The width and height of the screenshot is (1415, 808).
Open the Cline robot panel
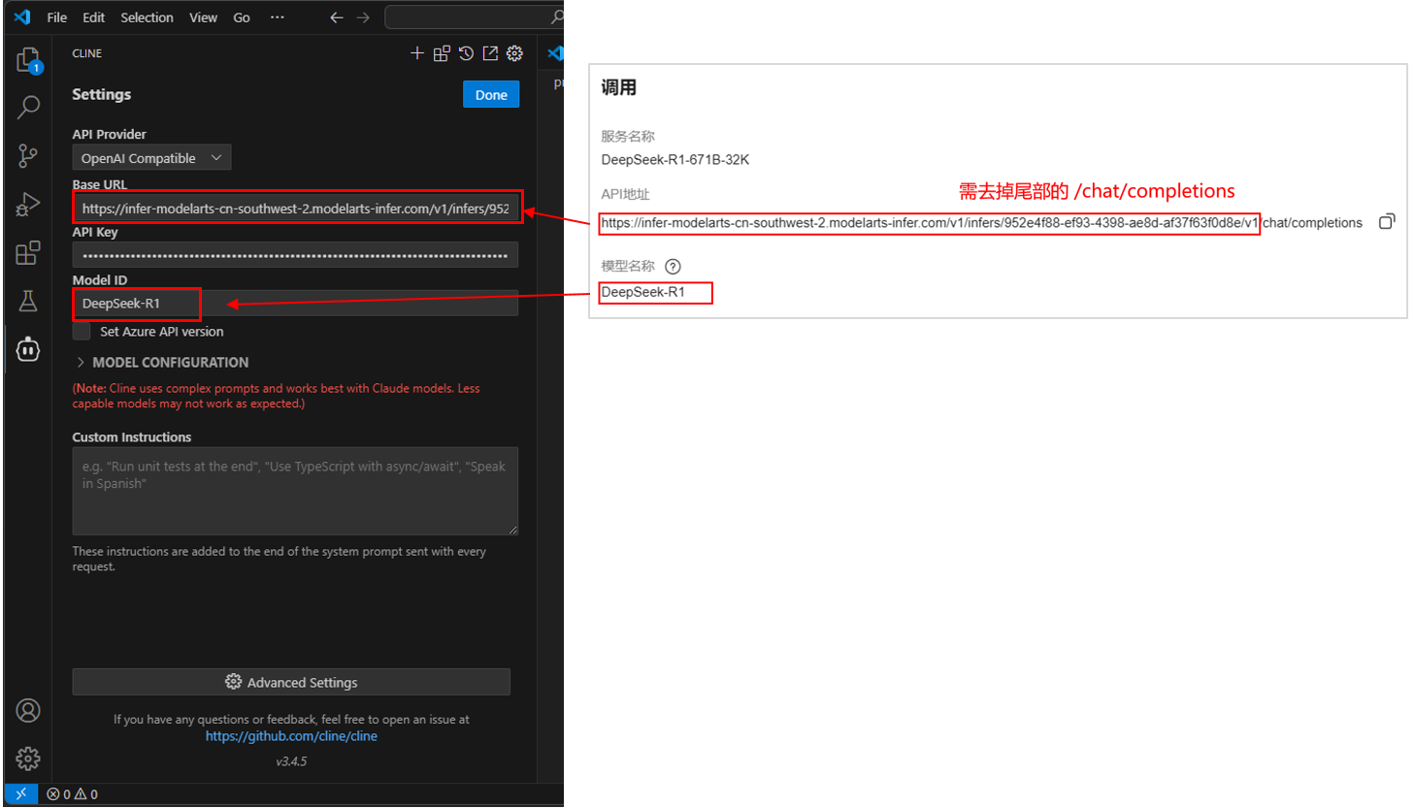pos(28,349)
